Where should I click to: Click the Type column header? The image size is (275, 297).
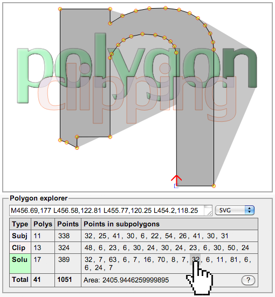20,224
